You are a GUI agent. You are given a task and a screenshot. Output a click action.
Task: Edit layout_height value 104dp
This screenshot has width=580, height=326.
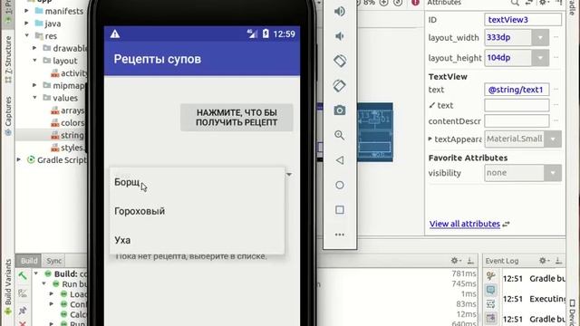pyautogui.click(x=507, y=58)
